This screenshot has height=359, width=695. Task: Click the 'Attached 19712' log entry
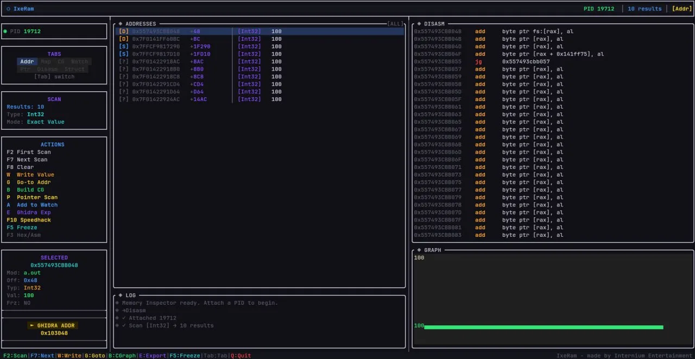(146, 318)
